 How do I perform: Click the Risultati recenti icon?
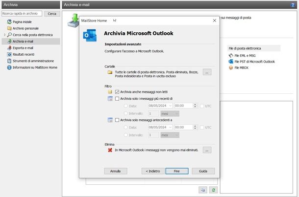tap(9, 54)
